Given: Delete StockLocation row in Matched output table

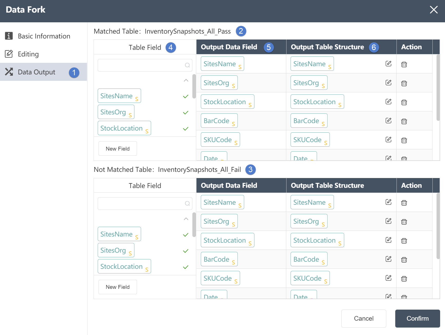Looking at the screenshot, I should pyautogui.click(x=404, y=102).
